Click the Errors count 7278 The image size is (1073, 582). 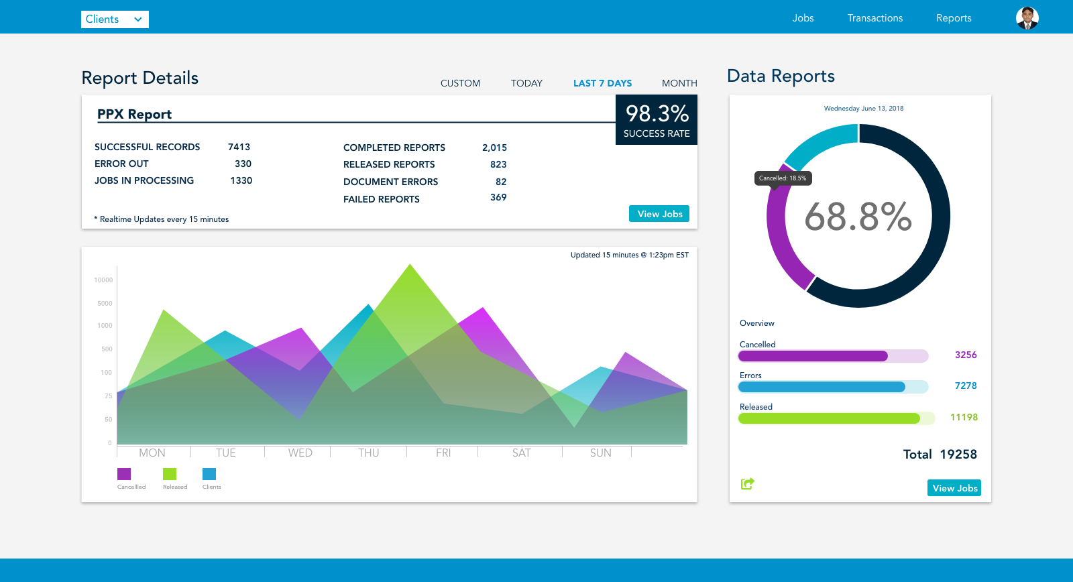coord(966,386)
